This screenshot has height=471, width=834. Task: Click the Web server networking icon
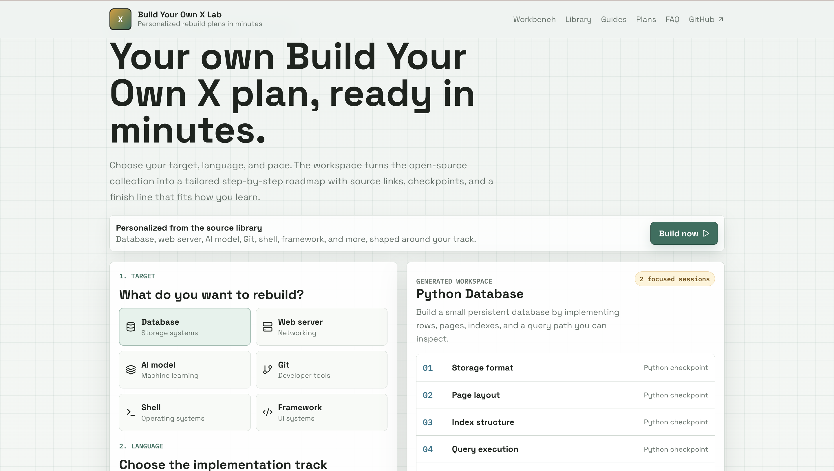tap(267, 326)
